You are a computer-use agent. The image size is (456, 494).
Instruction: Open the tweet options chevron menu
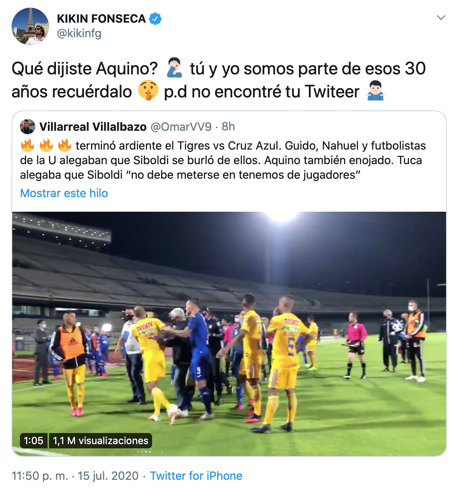click(x=441, y=18)
